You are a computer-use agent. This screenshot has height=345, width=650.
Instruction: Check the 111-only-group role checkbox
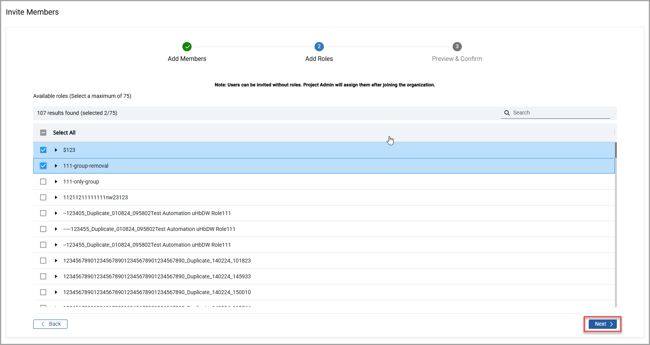(x=43, y=182)
